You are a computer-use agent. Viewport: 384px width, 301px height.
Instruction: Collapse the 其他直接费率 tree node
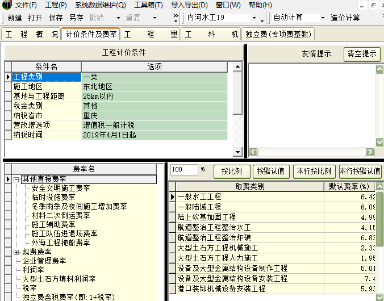[x=16, y=179]
